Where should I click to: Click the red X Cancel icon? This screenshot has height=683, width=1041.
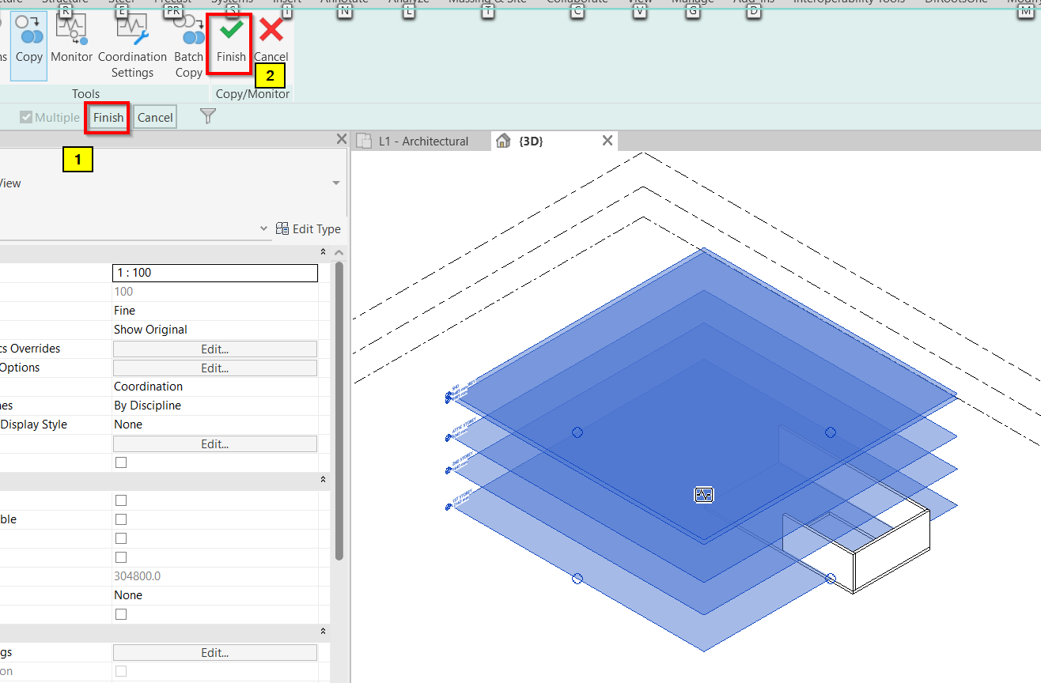coord(271,32)
